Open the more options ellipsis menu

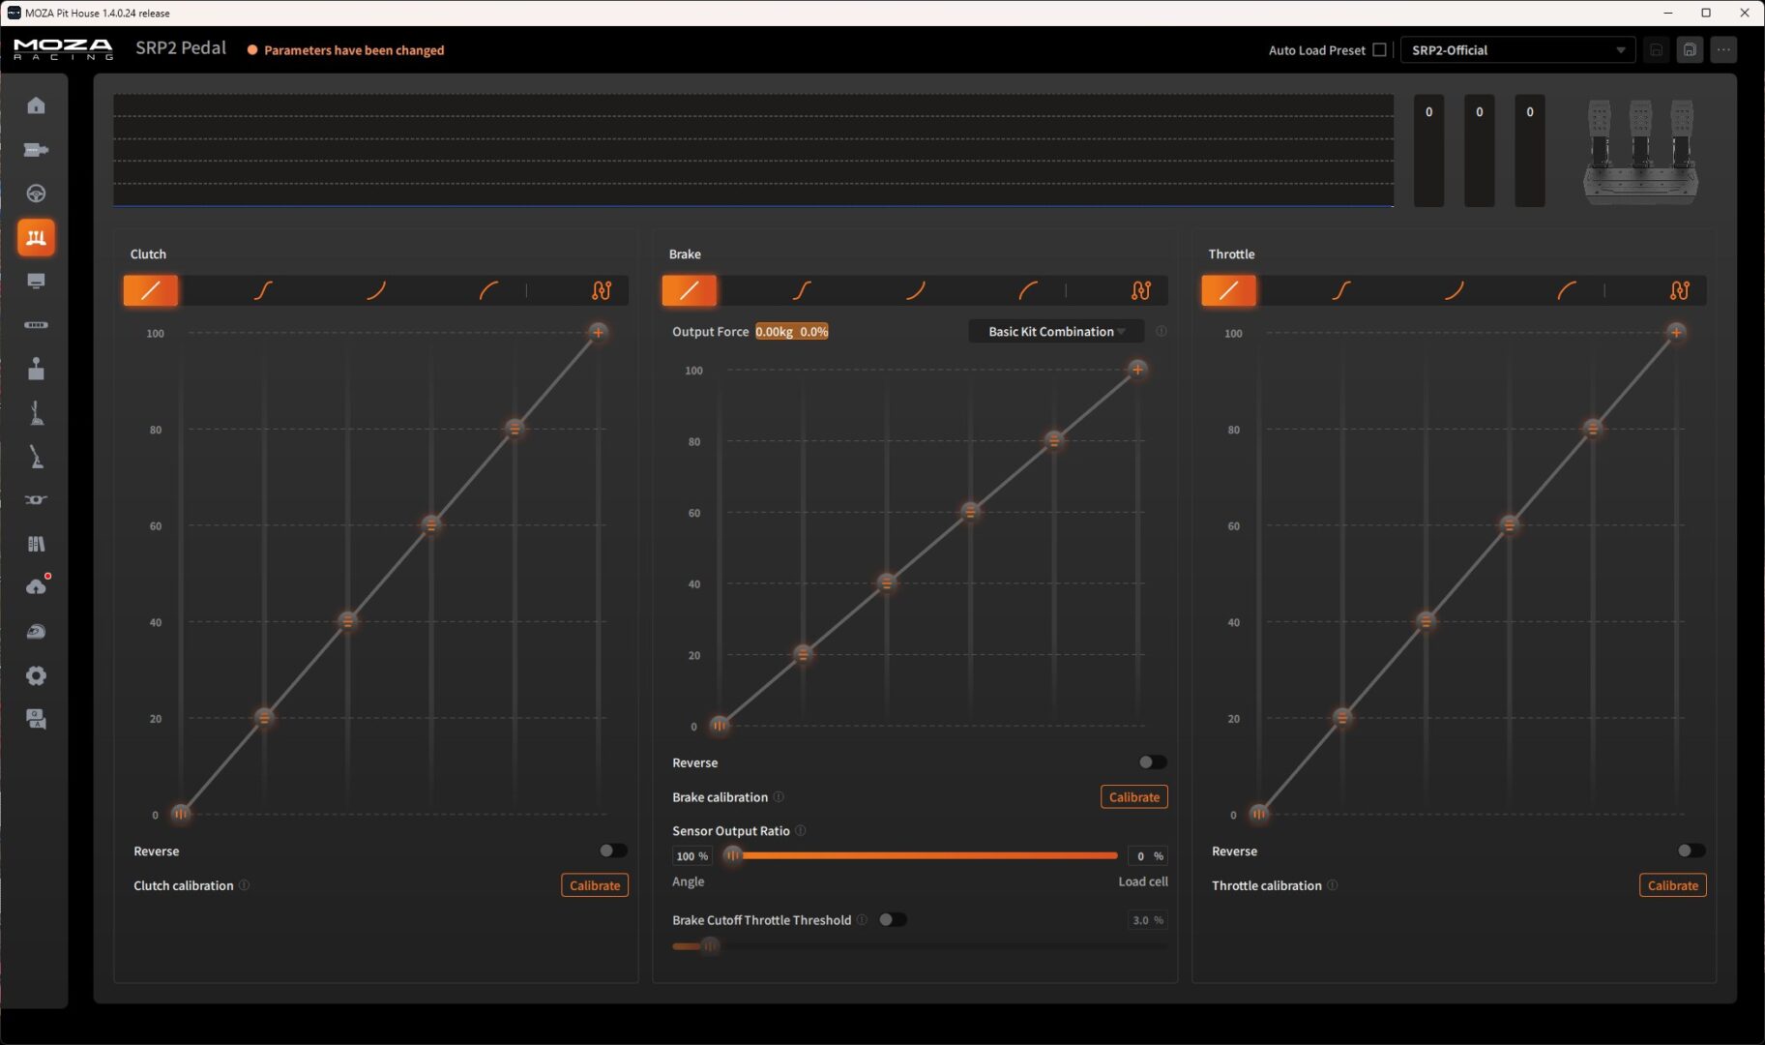point(1723,50)
